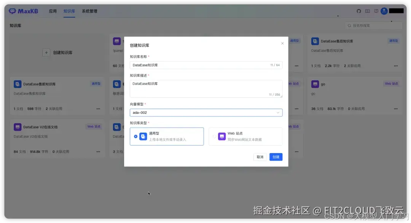Viewport: 411px width, 223px height.
Task: Close the 创建知识库 dialog
Action: [282, 43]
